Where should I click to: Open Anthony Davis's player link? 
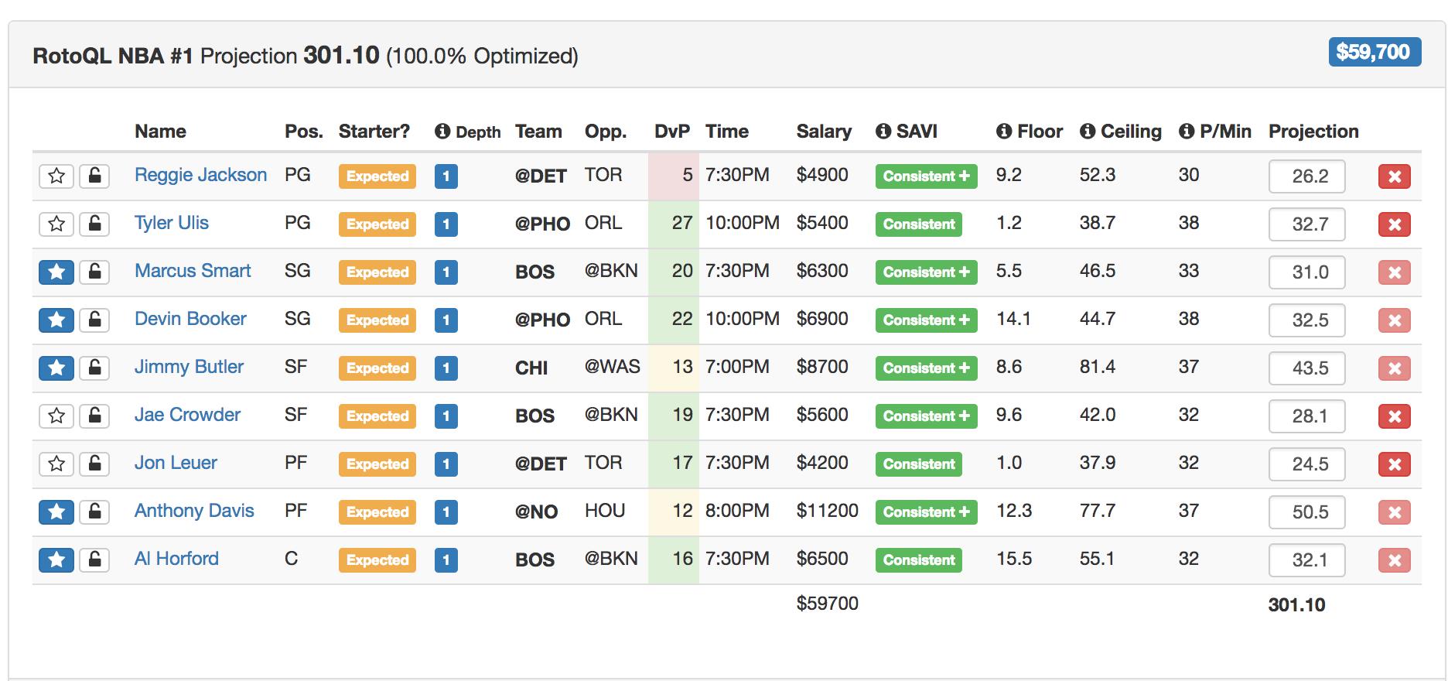click(194, 511)
